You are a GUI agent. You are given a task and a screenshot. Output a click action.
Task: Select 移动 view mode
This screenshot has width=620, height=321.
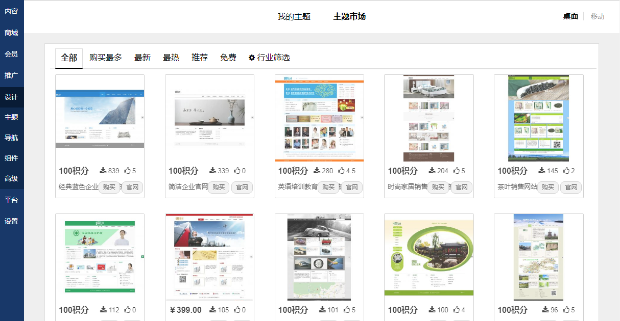coord(598,16)
